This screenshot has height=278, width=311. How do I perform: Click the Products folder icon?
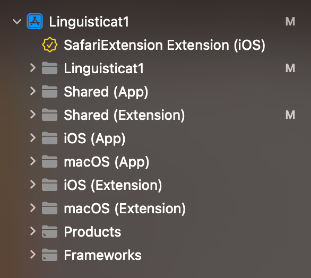point(49,231)
